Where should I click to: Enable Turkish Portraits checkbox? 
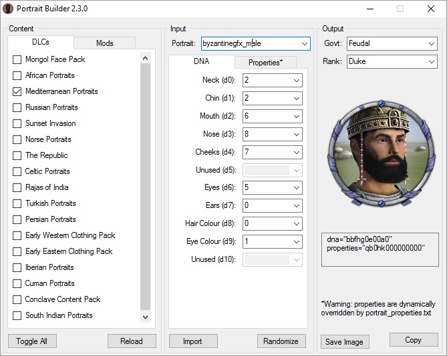(x=17, y=203)
